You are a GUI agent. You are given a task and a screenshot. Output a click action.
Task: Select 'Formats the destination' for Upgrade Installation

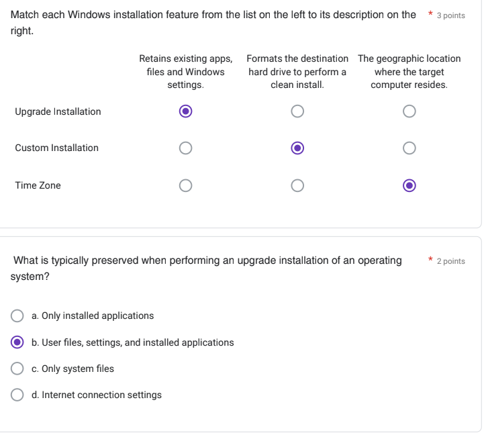click(x=297, y=111)
